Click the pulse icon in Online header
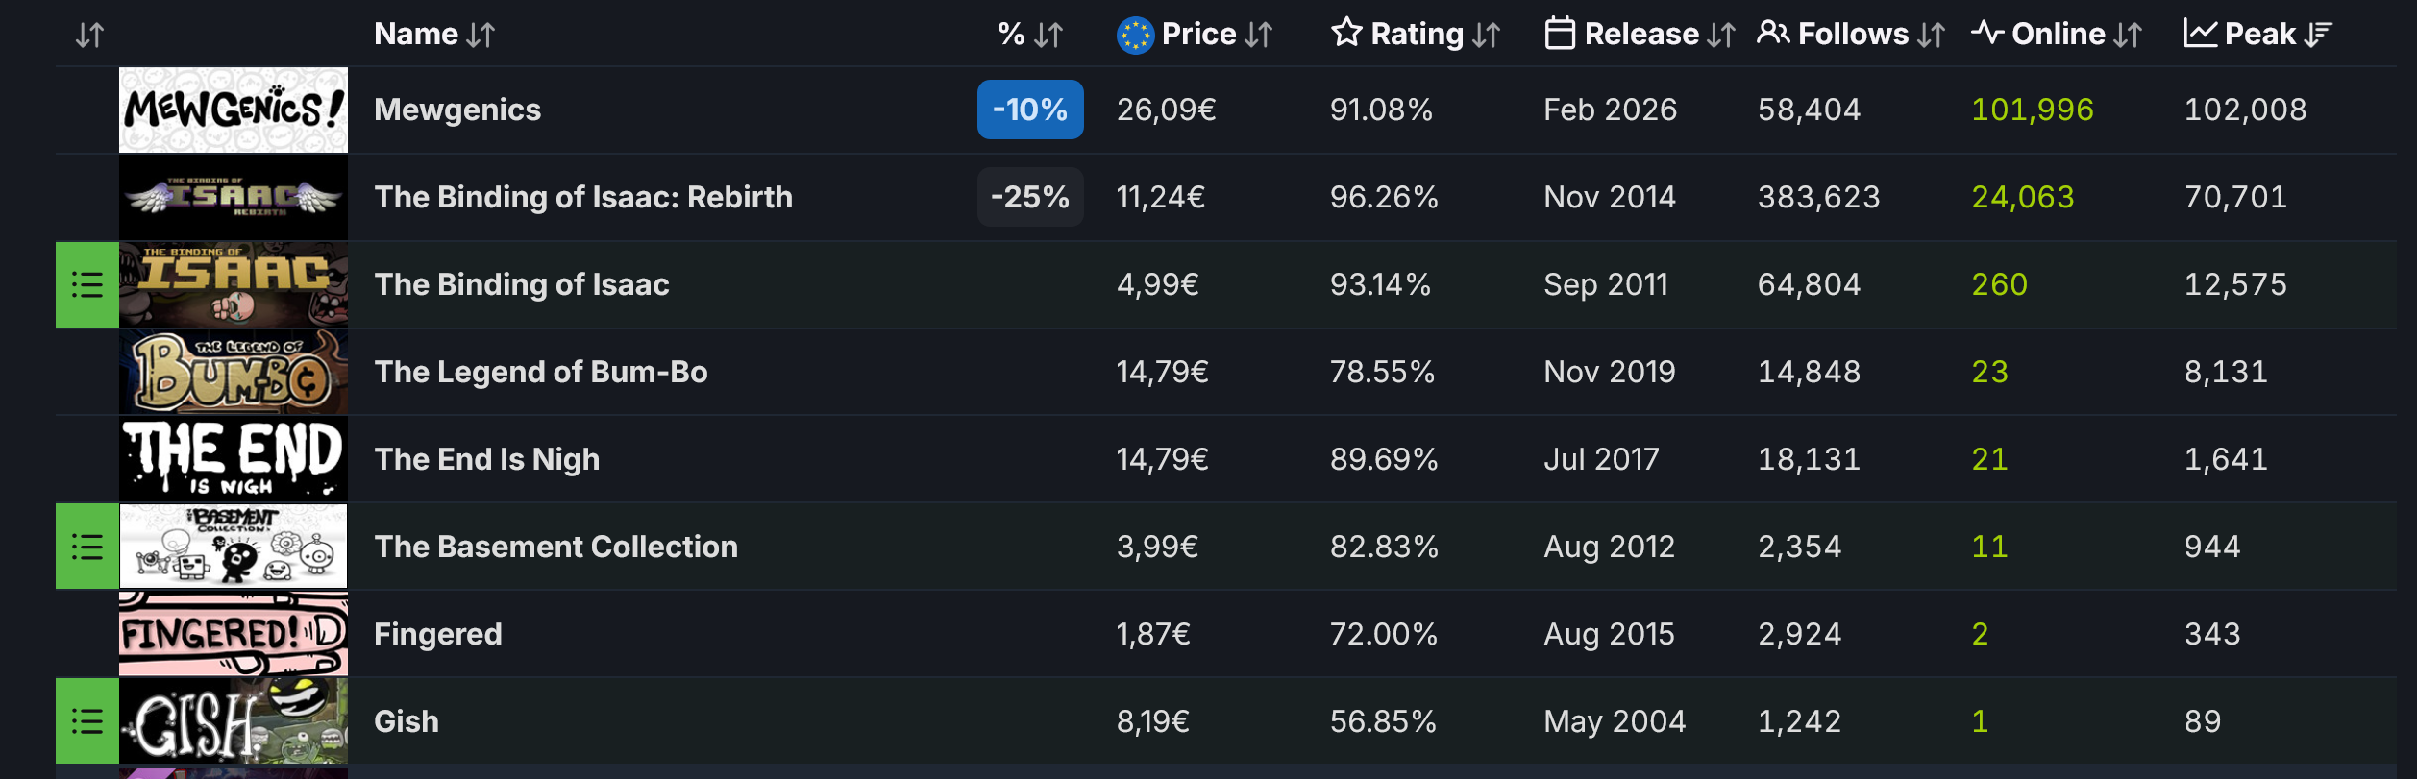2417x779 pixels. [x=1986, y=34]
